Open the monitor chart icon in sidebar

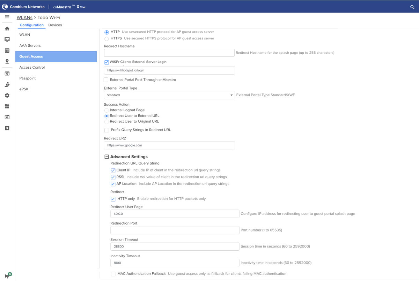click(x=7, y=39)
